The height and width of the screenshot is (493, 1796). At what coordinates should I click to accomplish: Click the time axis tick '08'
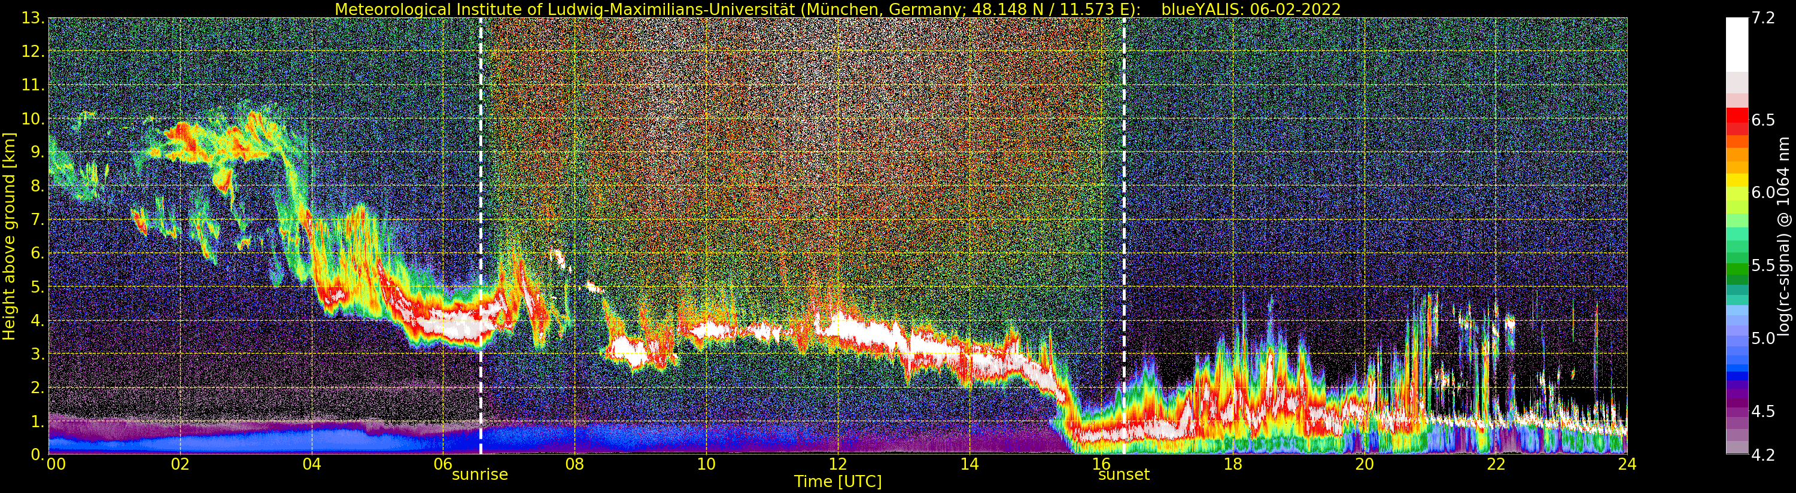pos(575,464)
